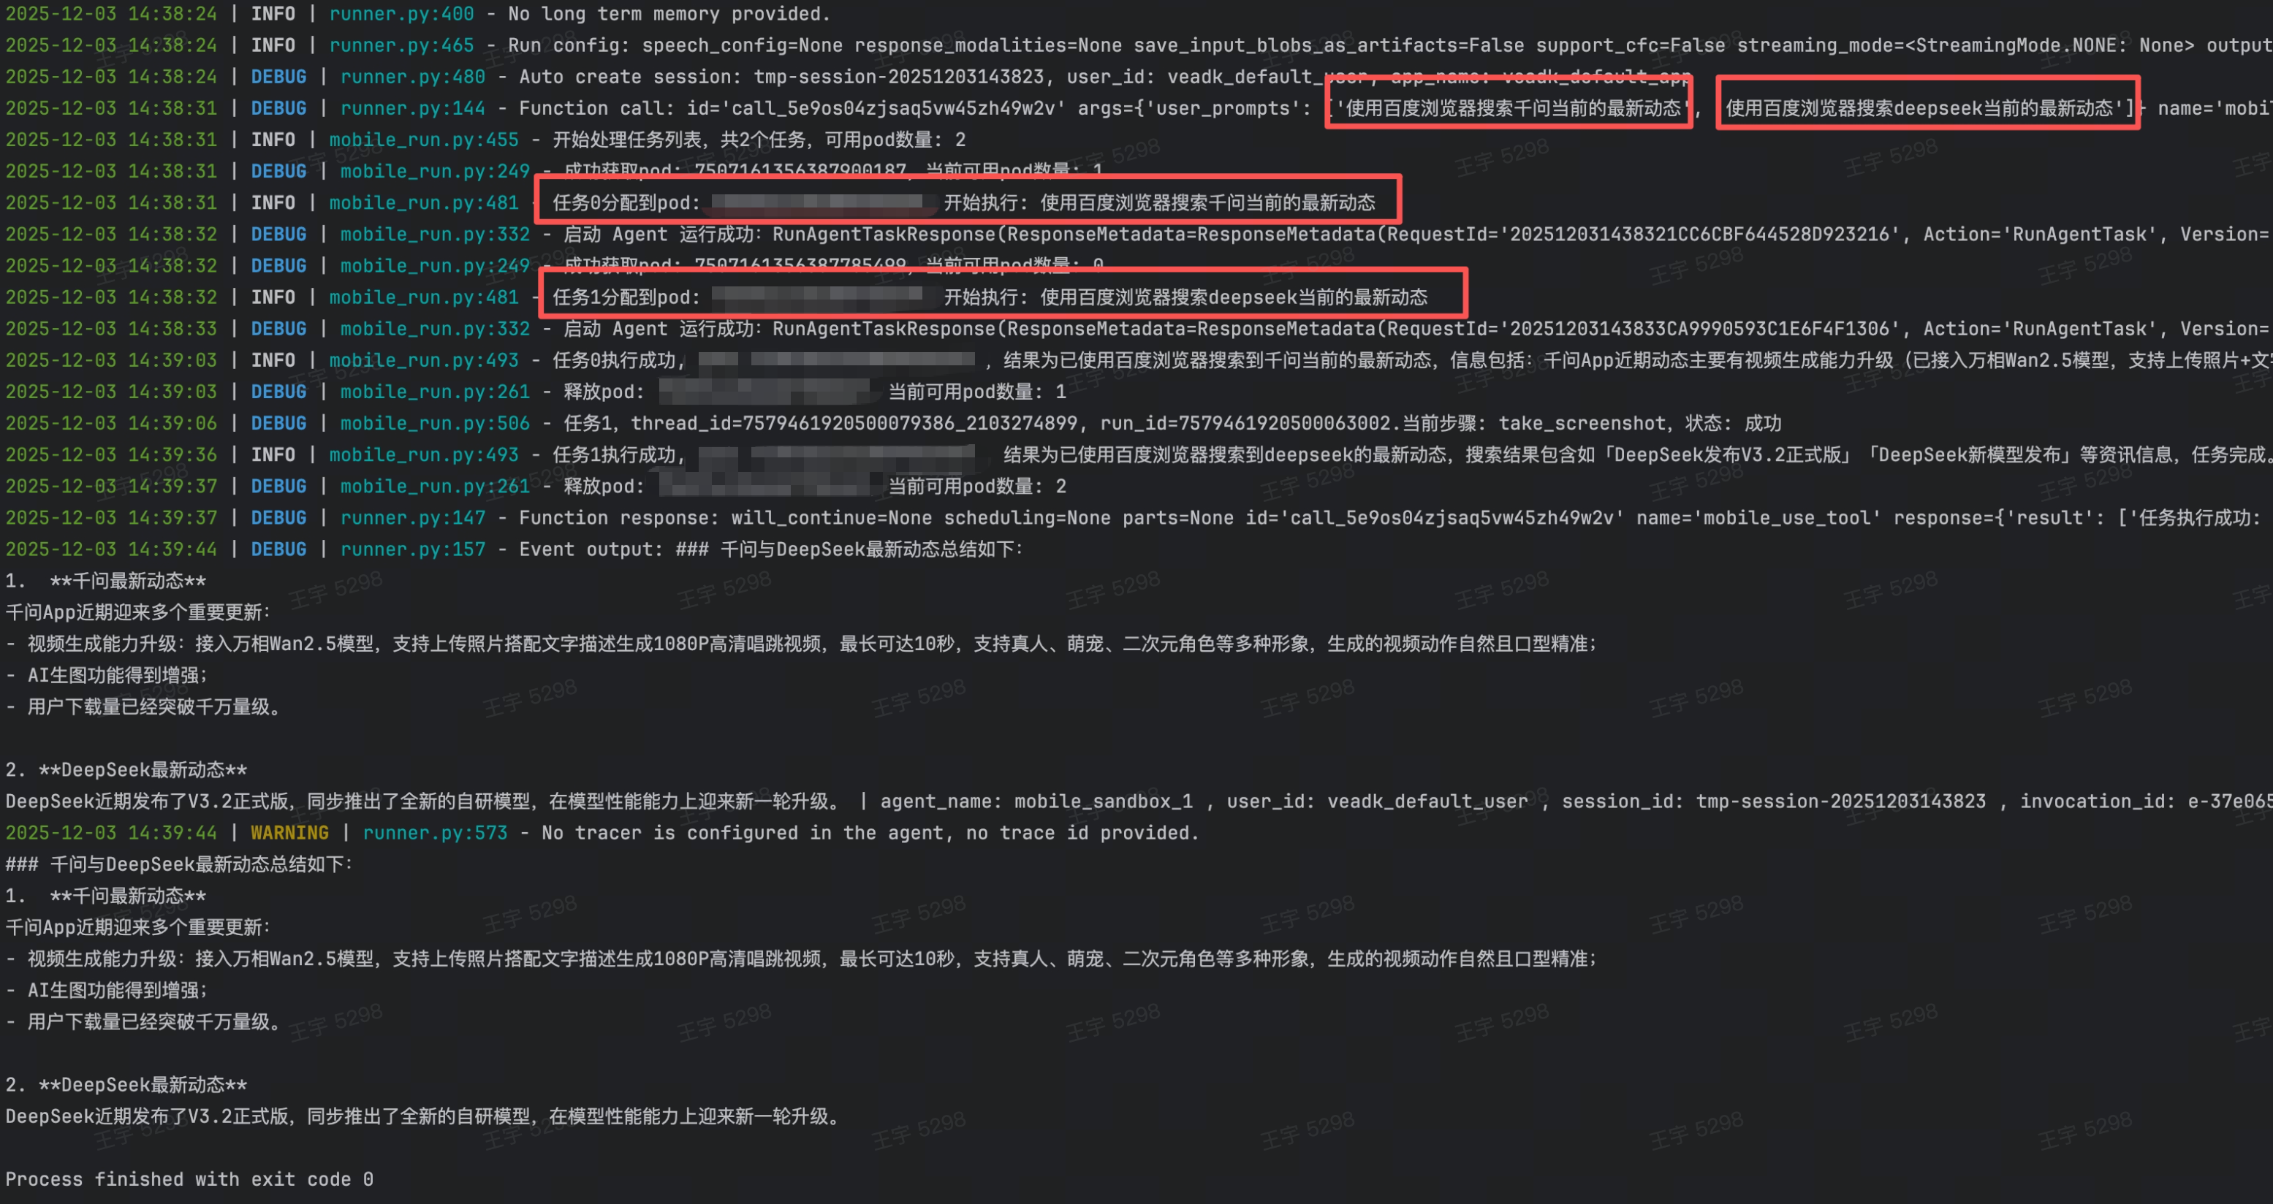
Task: Click the yellow WARNING log level label
Action: click(289, 833)
